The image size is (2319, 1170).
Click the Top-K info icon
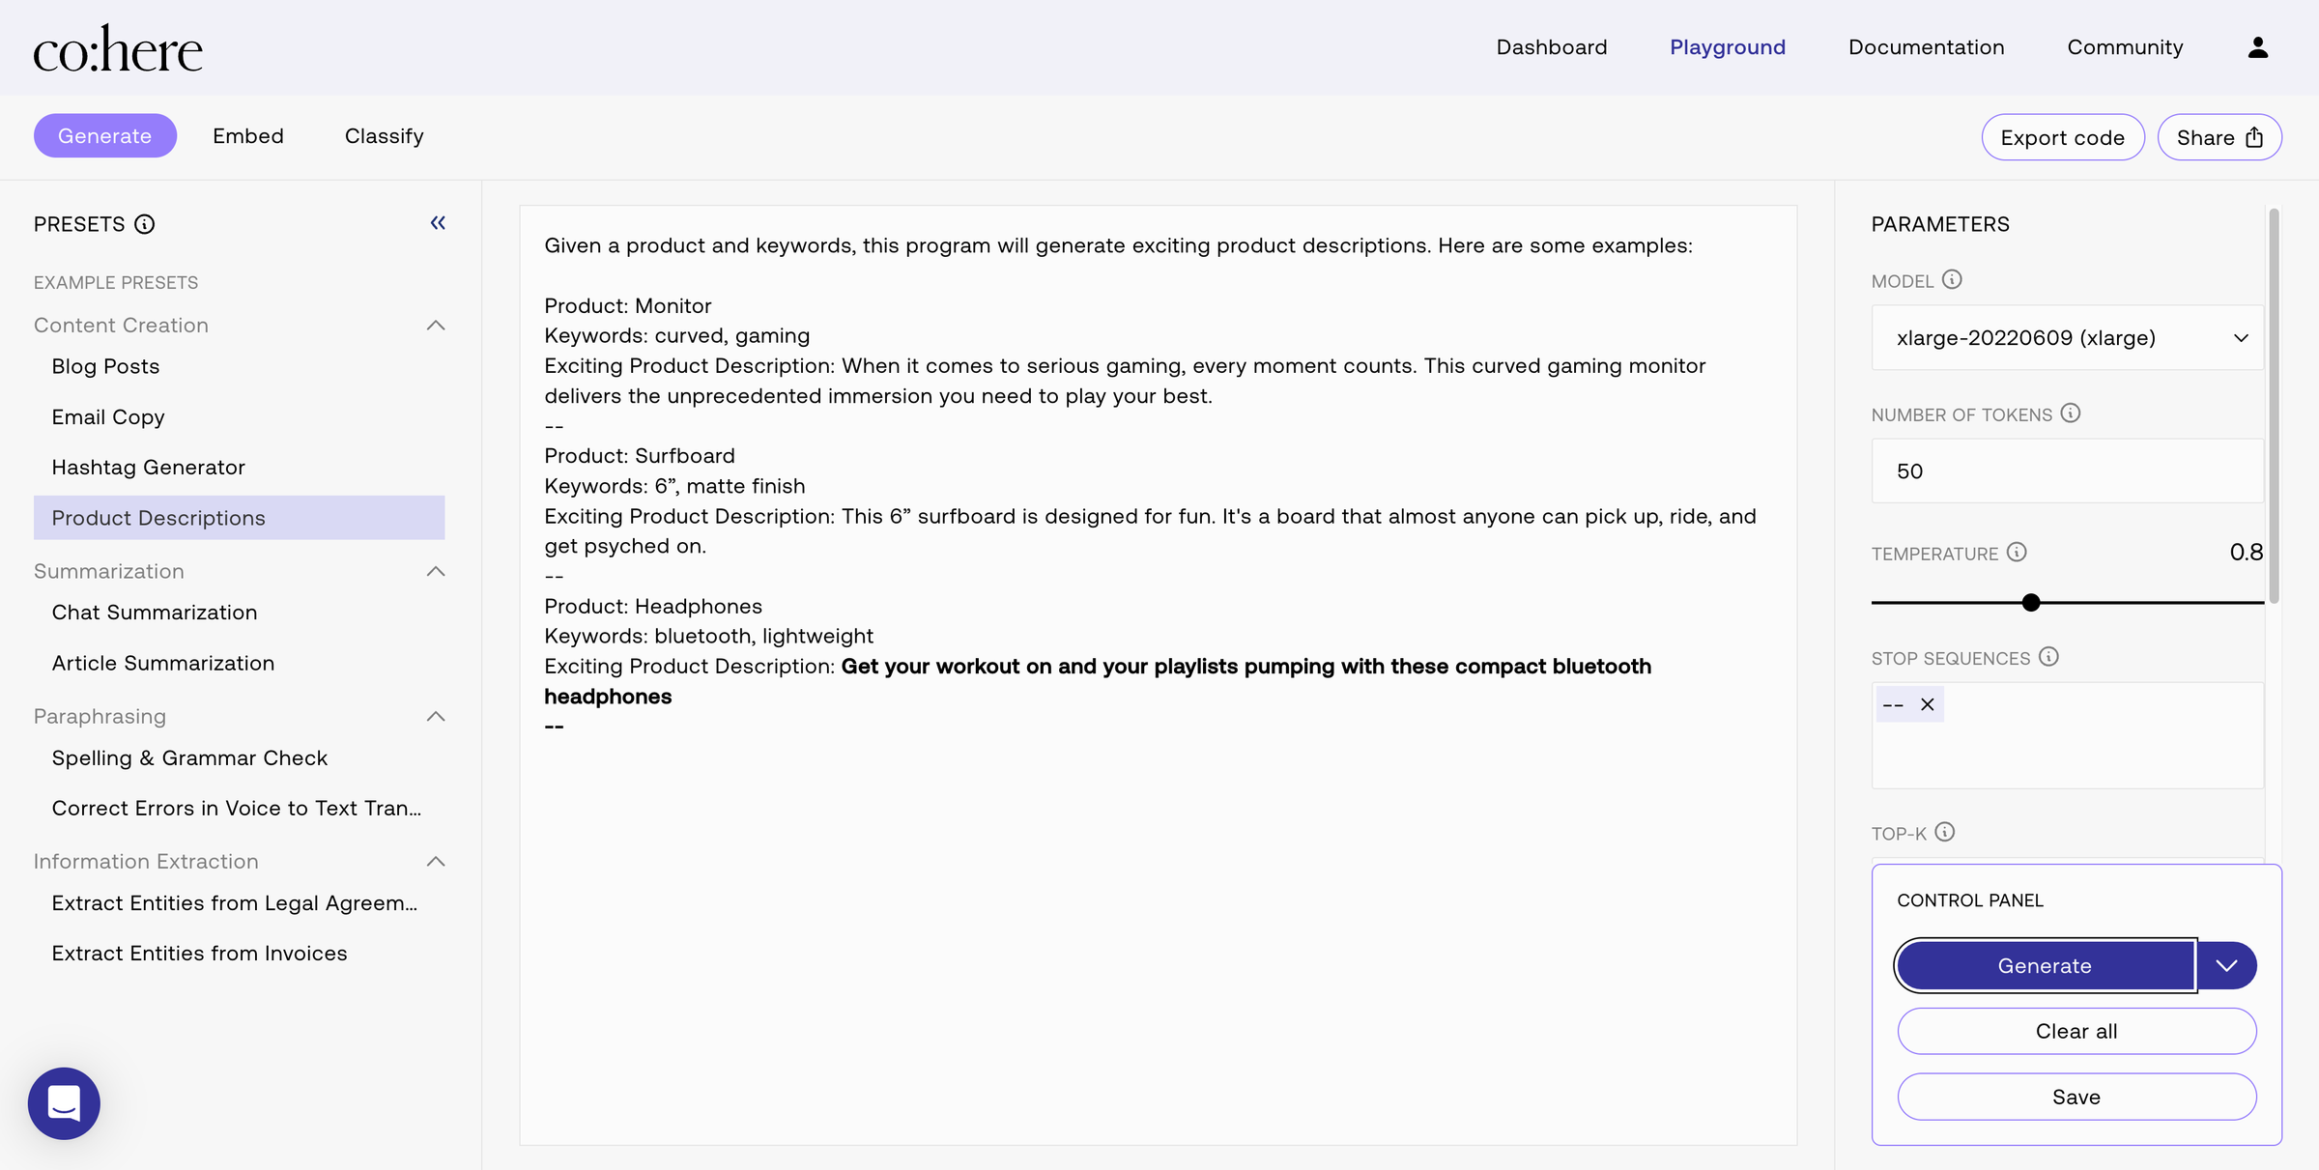[1945, 832]
